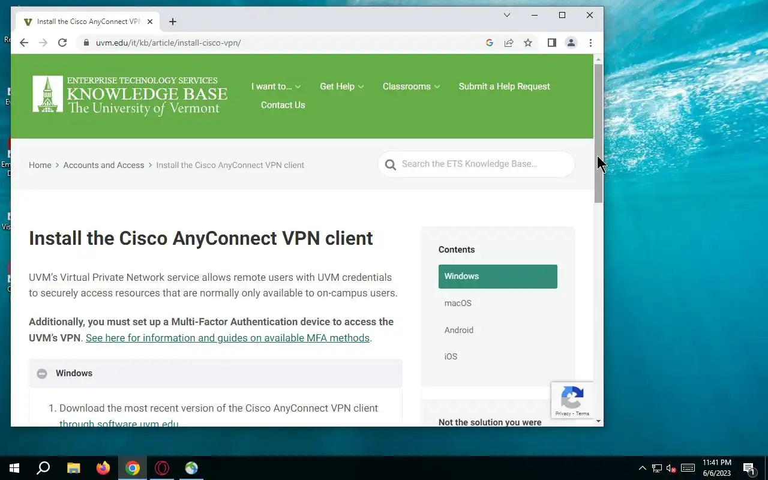Click the scrollbar up arrow
The width and height of the screenshot is (768, 480).
click(x=598, y=59)
